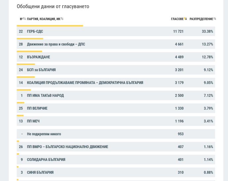Click ballot number 13 of ПП МЕЧ
This screenshot has width=228, height=181.
pos(21,121)
